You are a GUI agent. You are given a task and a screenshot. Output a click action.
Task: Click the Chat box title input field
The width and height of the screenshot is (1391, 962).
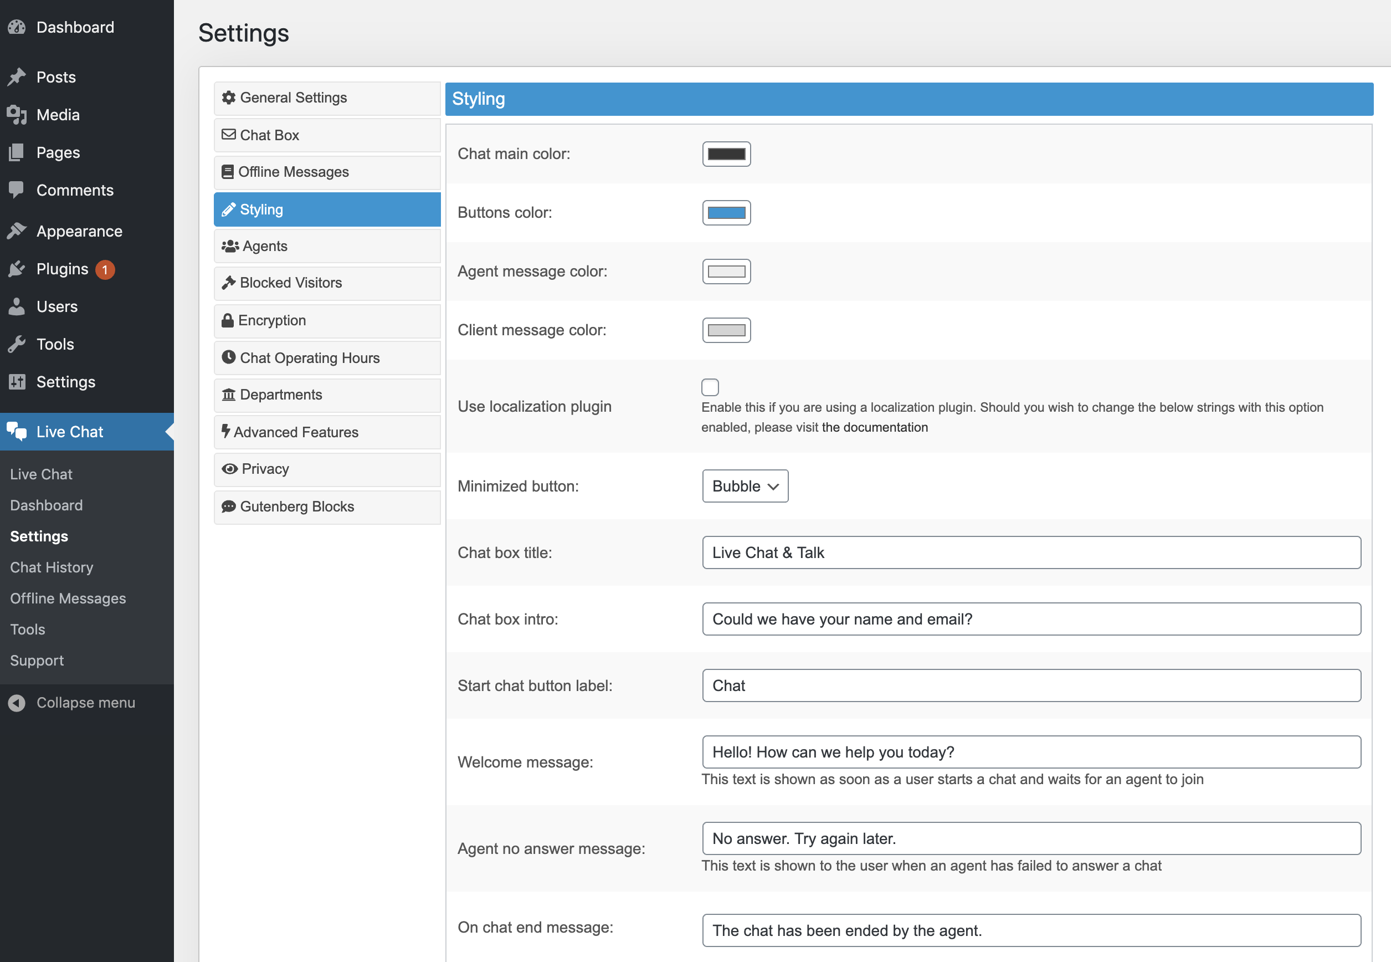tap(1031, 552)
